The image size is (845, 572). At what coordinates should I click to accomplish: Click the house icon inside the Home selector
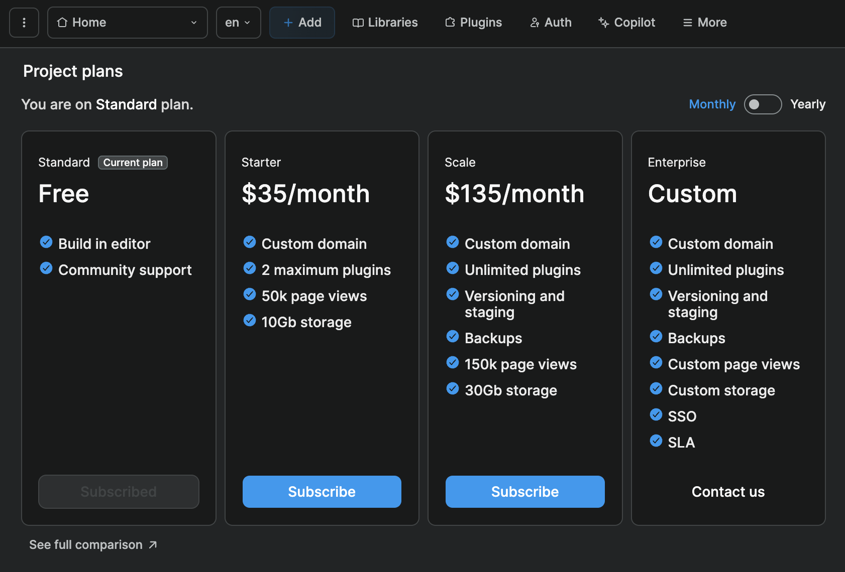62,22
